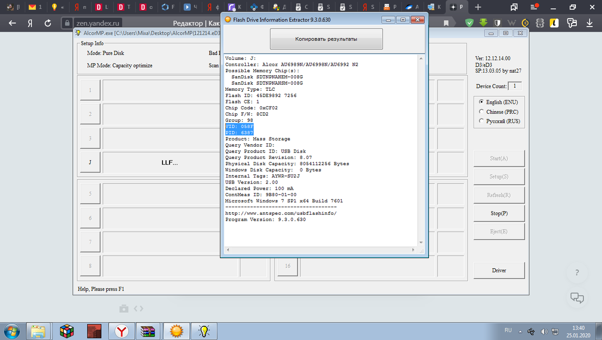Click the bookmark flag icon in address bar
The width and height of the screenshot is (602, 340).
point(446,23)
